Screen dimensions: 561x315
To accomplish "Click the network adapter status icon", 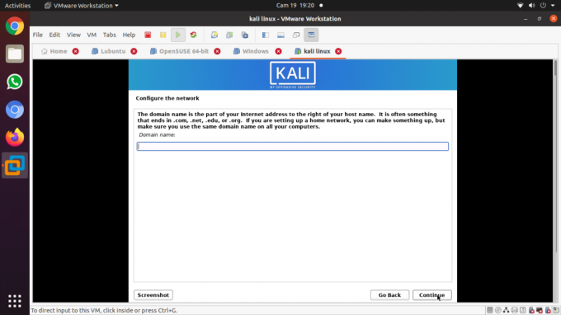I will tap(507, 310).
